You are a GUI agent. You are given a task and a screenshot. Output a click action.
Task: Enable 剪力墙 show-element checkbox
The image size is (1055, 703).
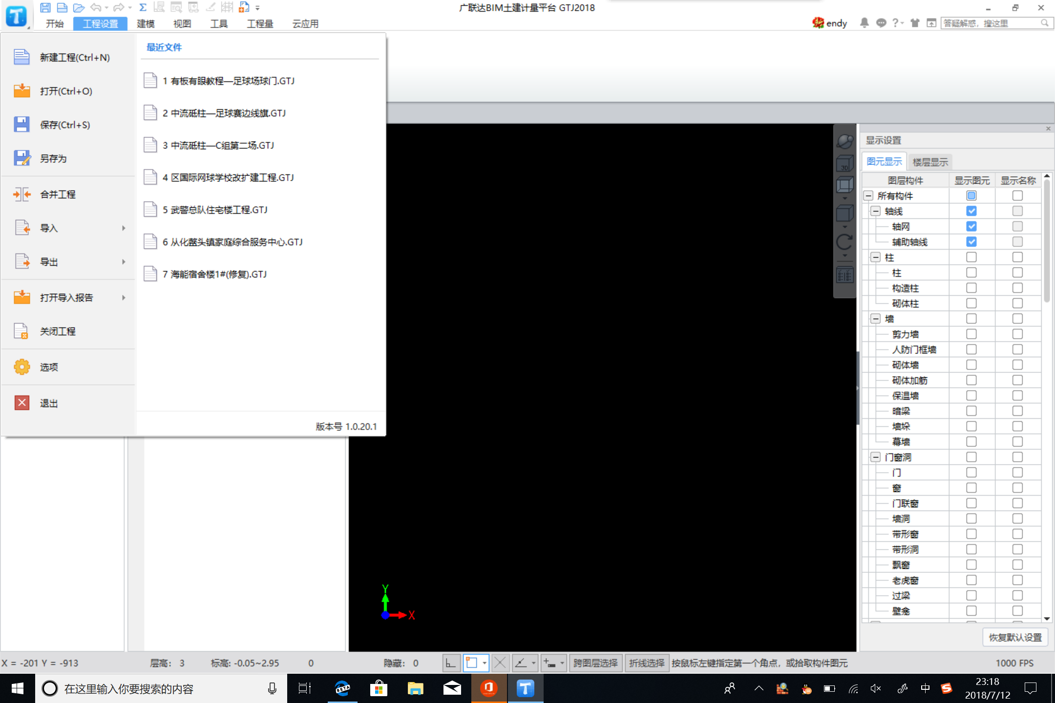click(x=971, y=334)
